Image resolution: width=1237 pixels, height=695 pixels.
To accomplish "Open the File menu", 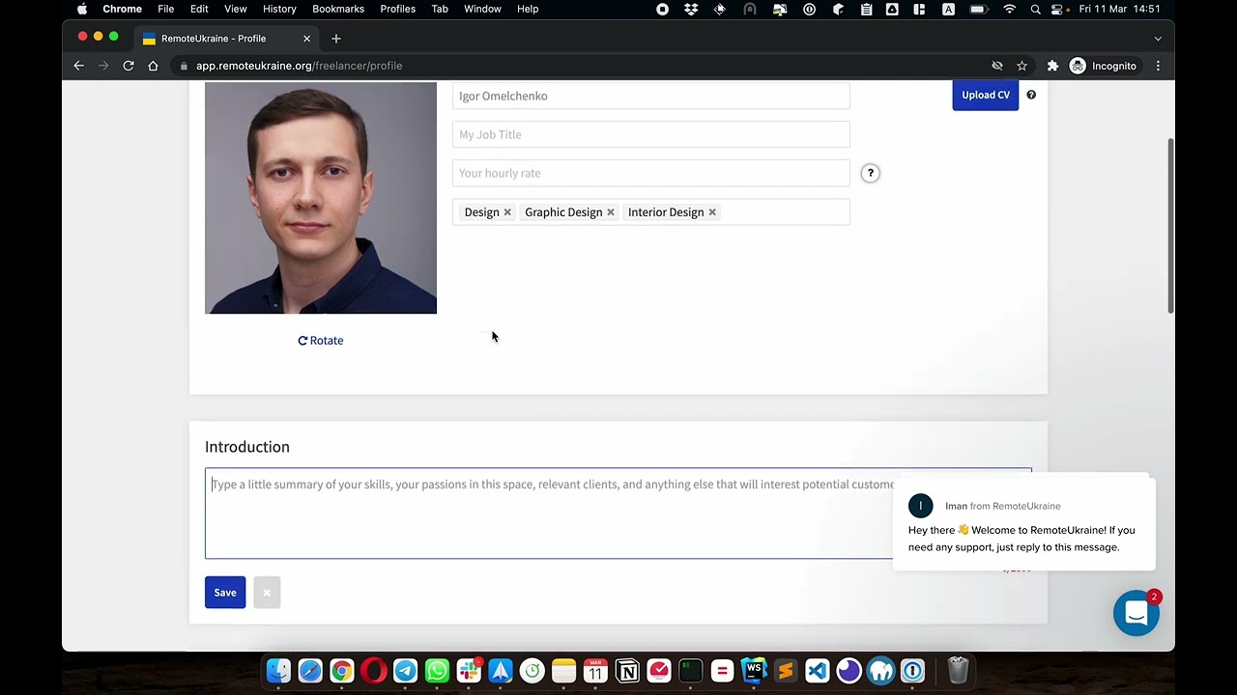I will (x=166, y=9).
